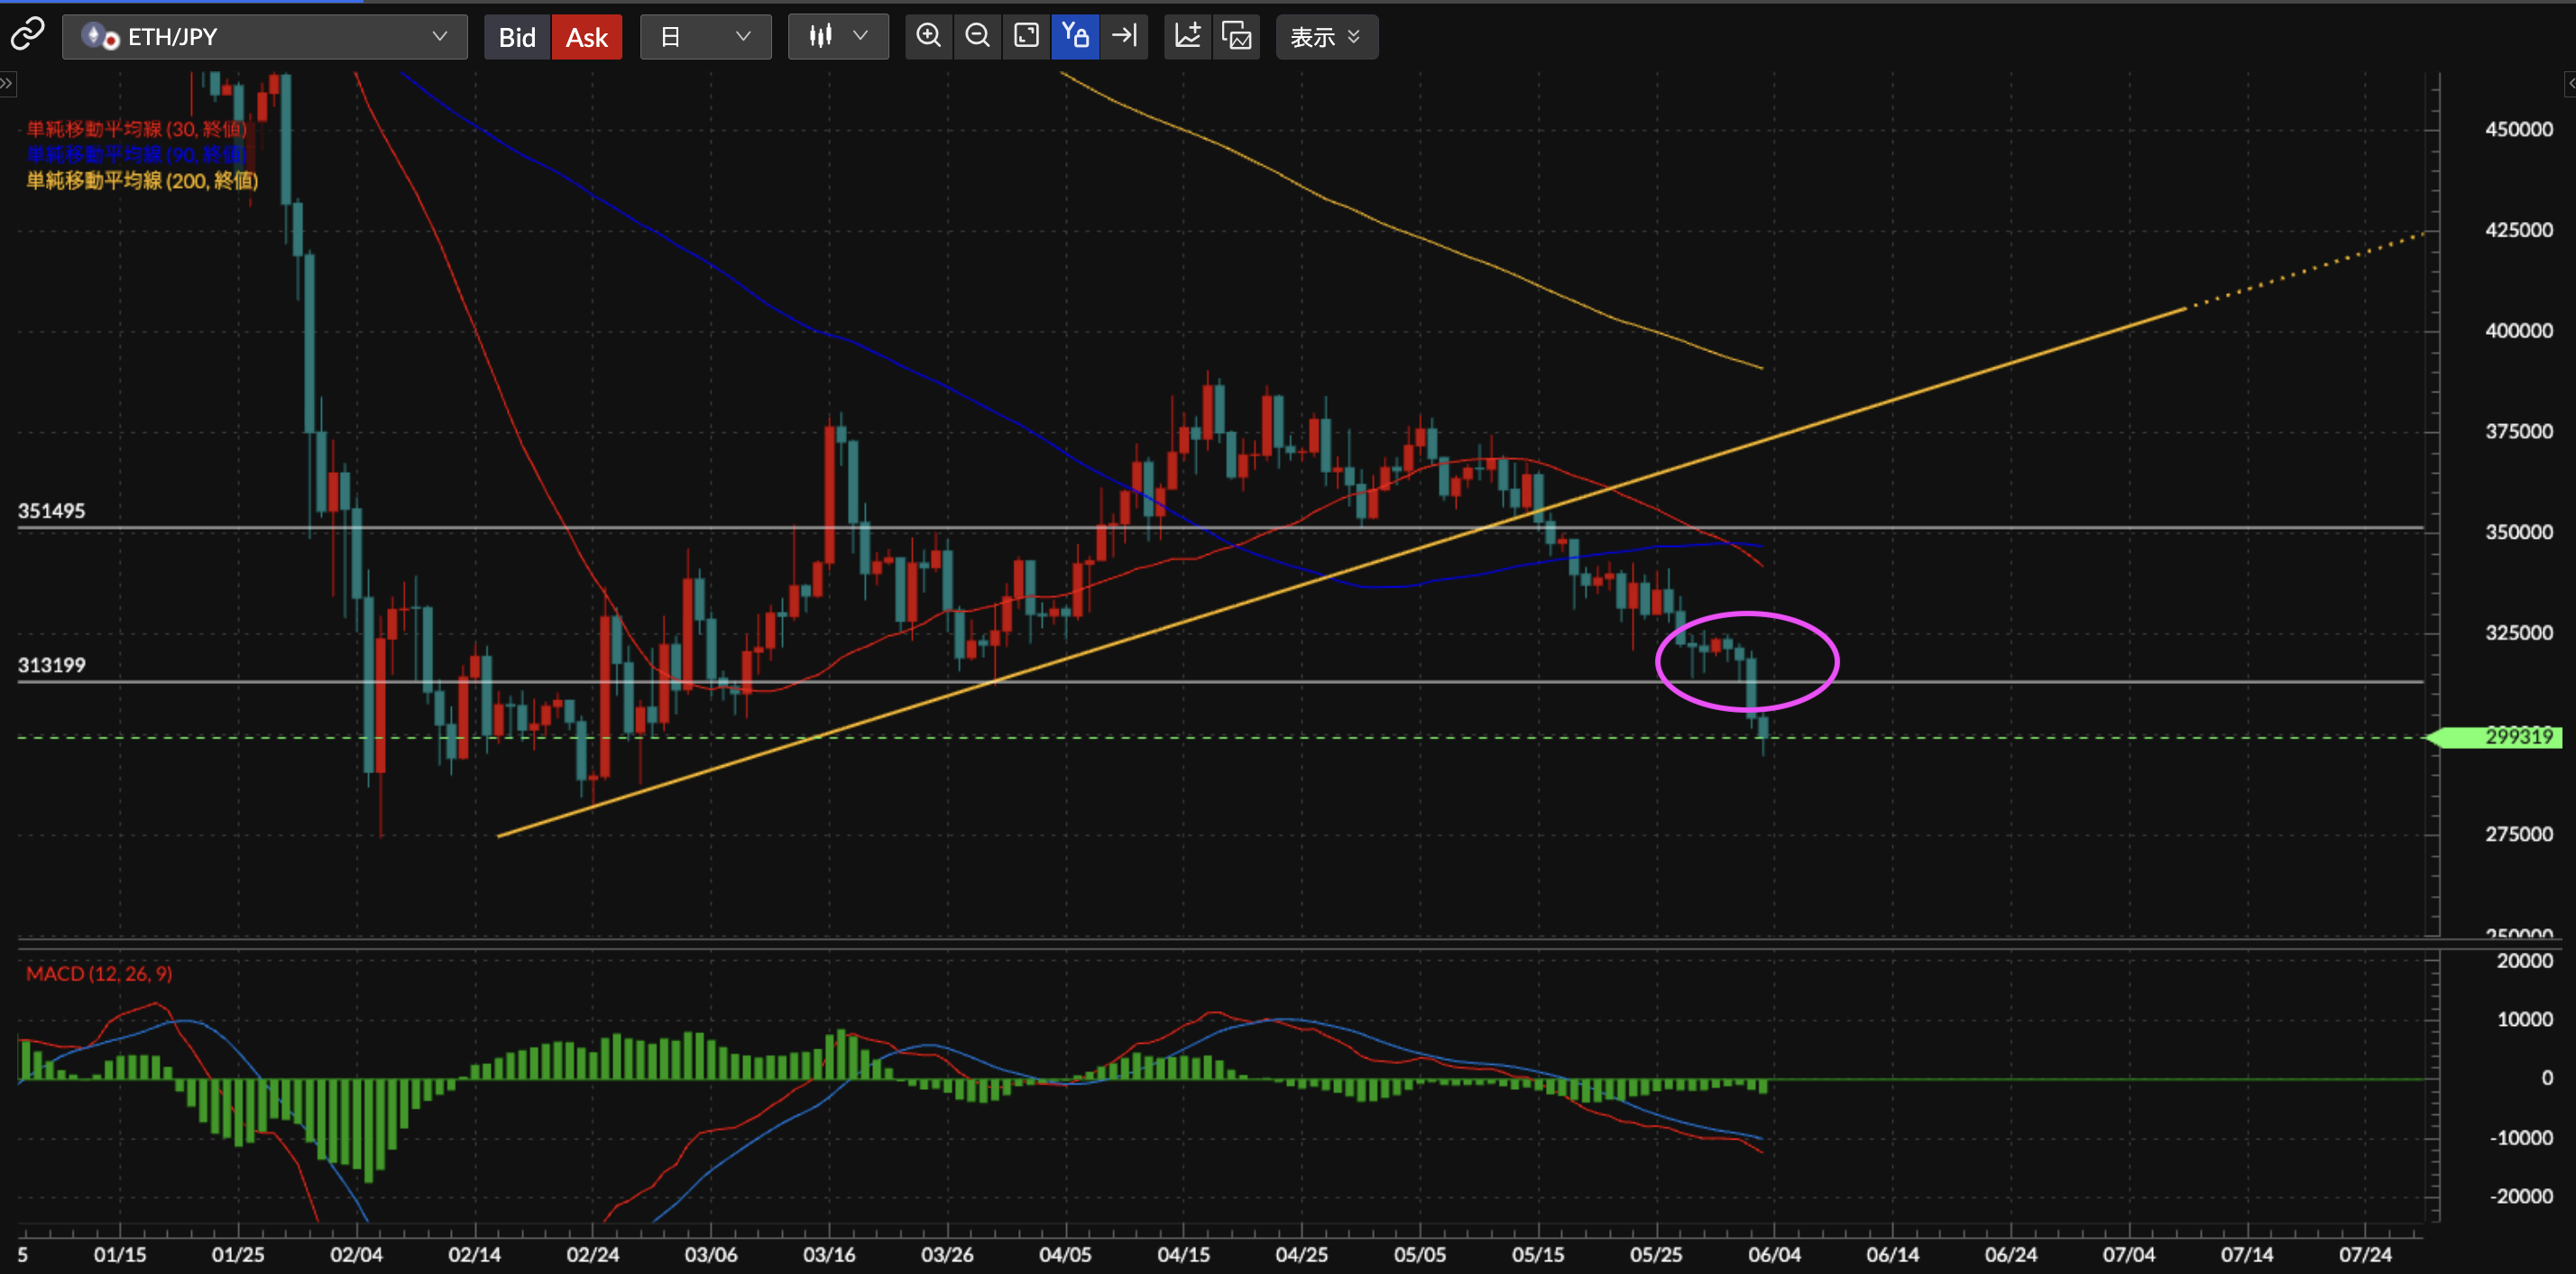Screen dimensions: 2576x1274
Task: Click the fit-to-screen chart icon
Action: tap(1026, 36)
